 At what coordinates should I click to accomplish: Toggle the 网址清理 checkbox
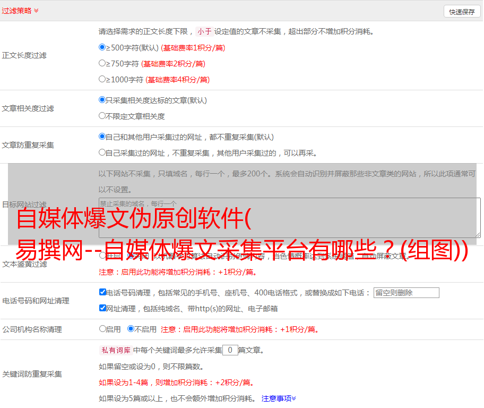[102, 308]
